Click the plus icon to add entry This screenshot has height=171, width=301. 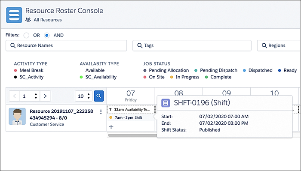pos(111,126)
